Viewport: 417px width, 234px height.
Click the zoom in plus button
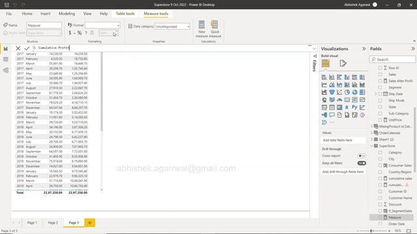coord(389,231)
